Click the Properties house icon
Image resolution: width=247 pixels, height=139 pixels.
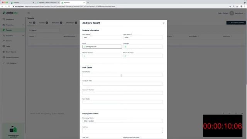(3, 25)
